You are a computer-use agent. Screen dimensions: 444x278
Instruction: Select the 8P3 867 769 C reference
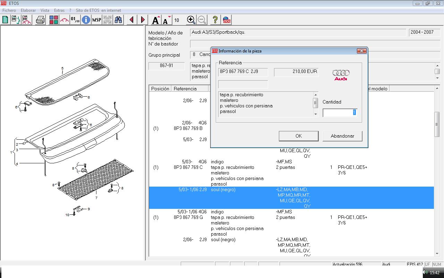(188, 167)
